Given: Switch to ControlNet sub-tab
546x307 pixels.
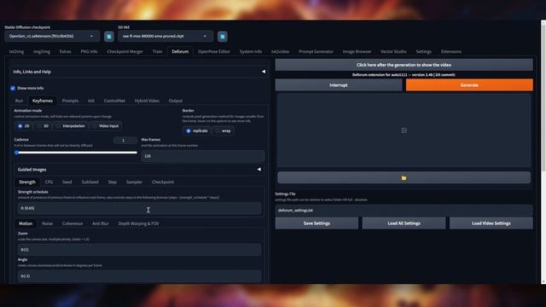Looking at the screenshot, I should click(114, 101).
